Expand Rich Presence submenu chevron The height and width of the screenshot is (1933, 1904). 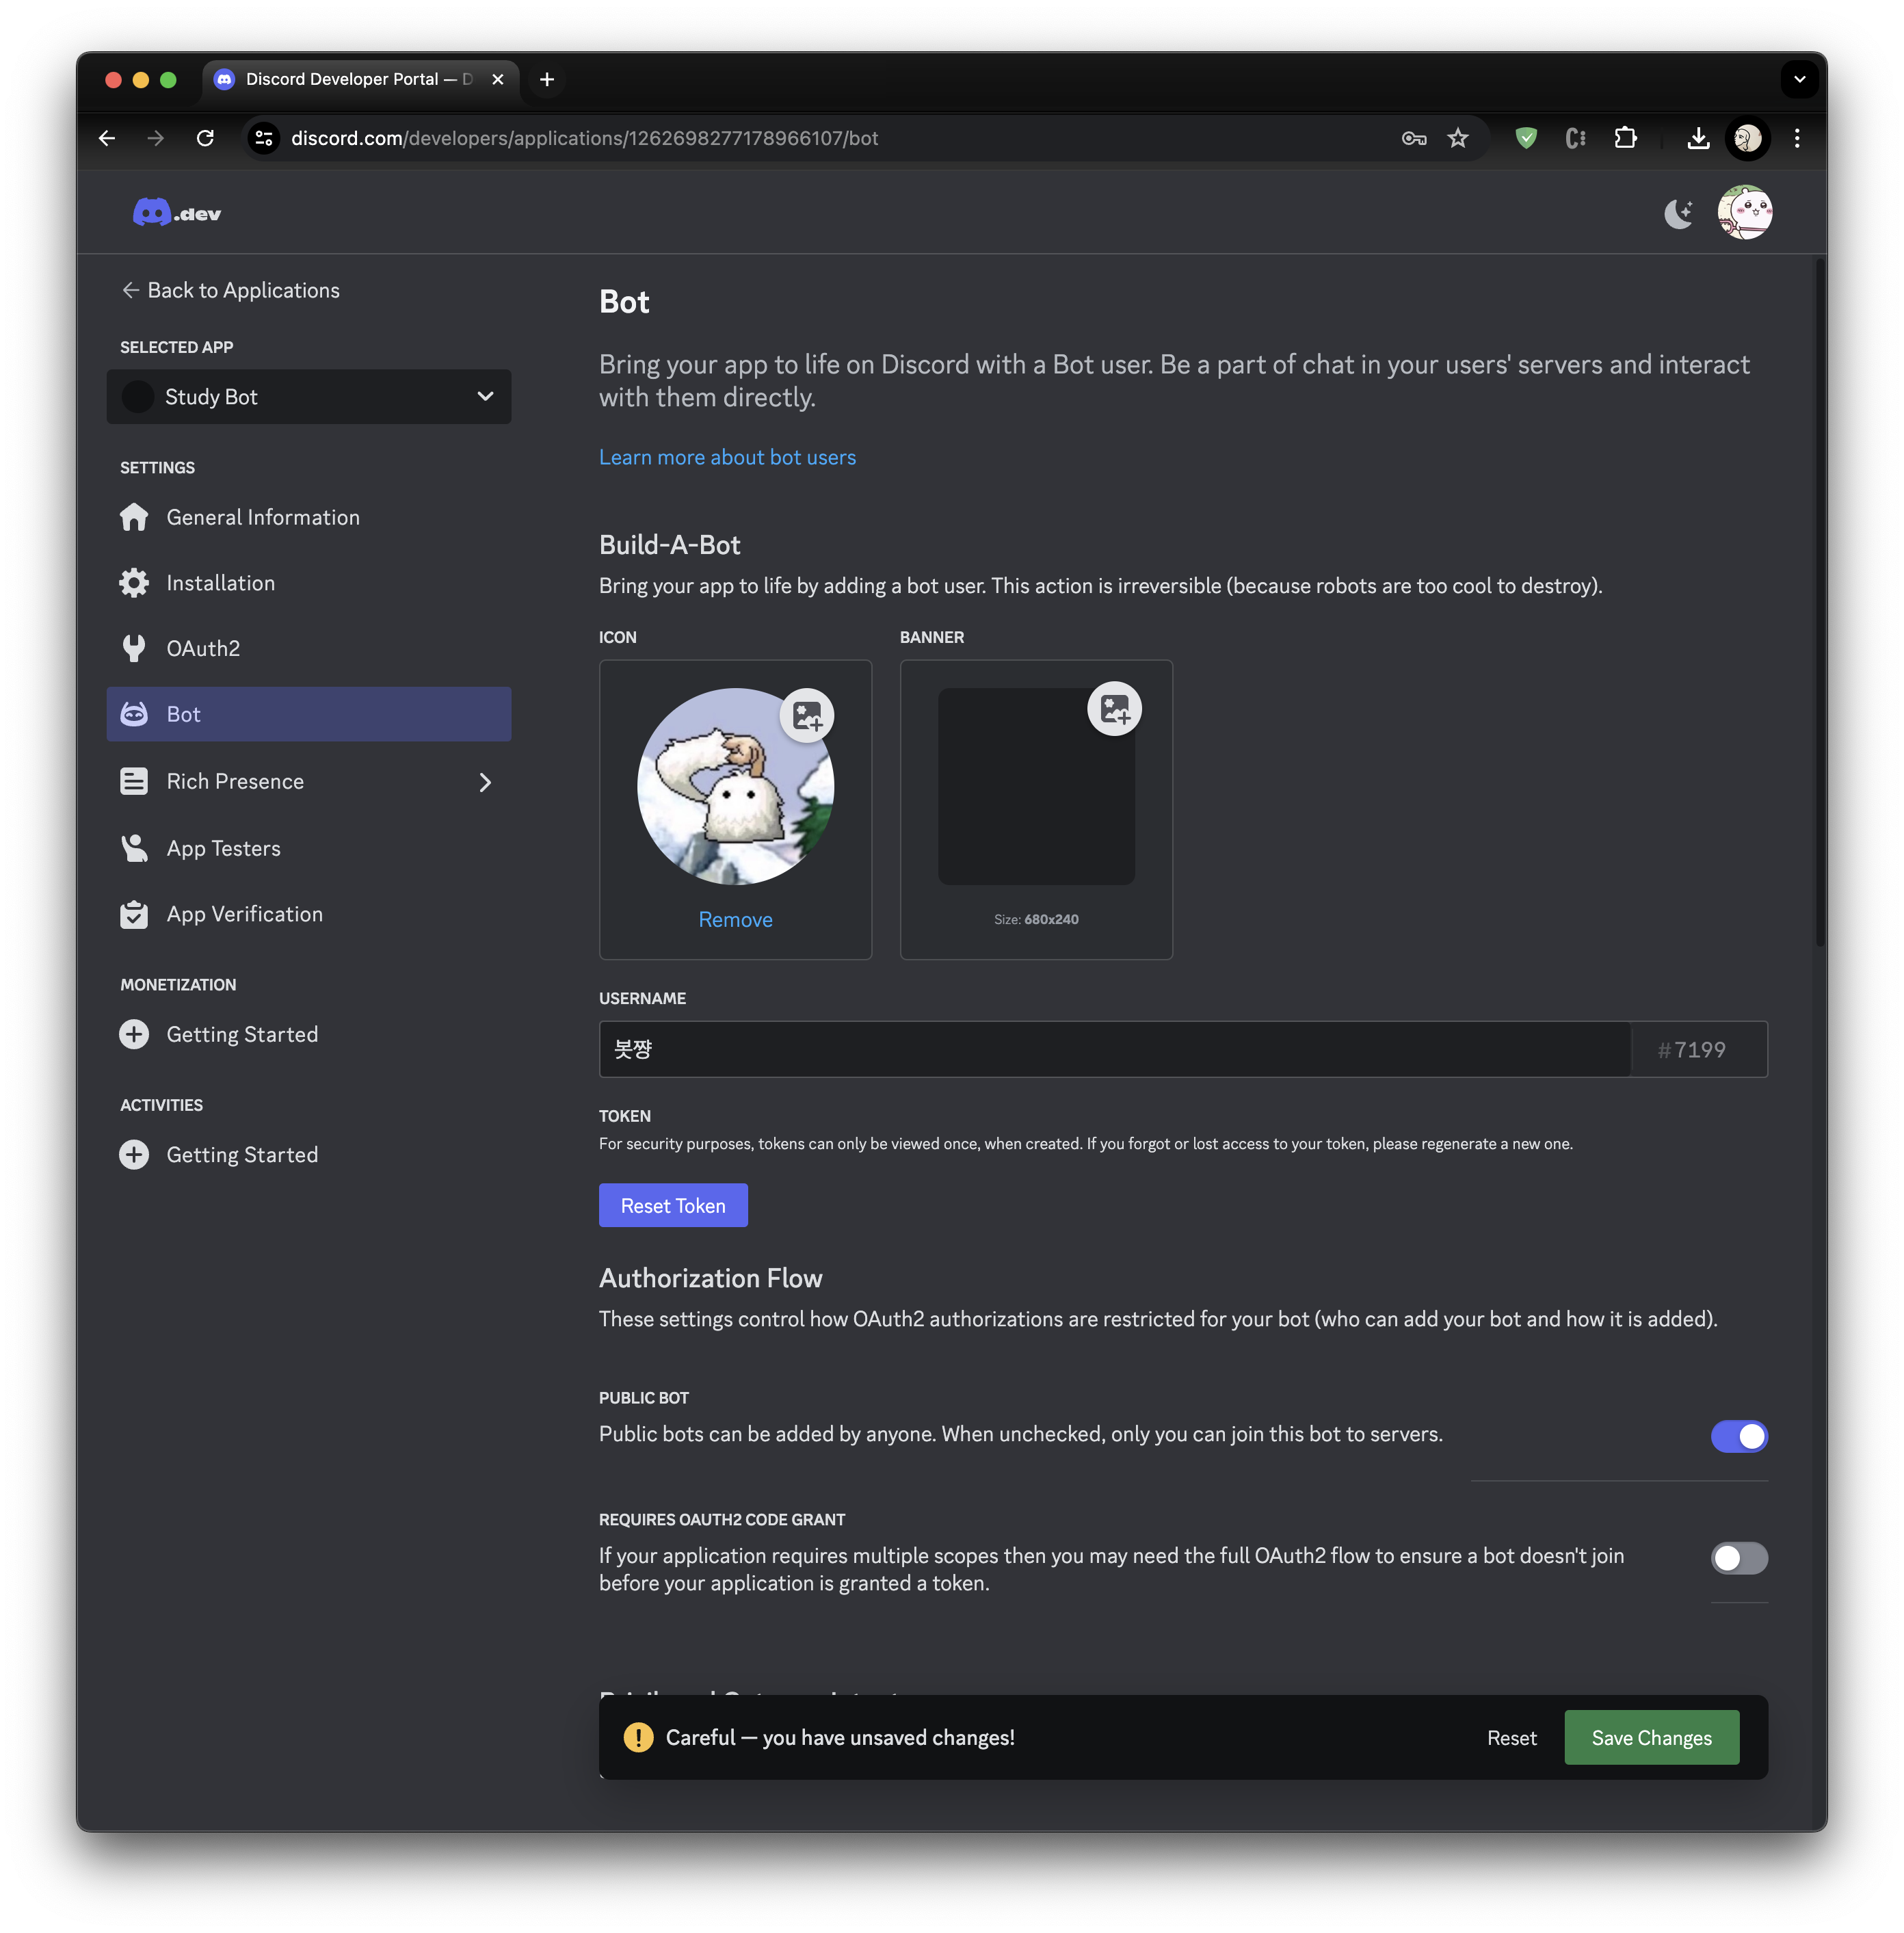pyautogui.click(x=486, y=782)
